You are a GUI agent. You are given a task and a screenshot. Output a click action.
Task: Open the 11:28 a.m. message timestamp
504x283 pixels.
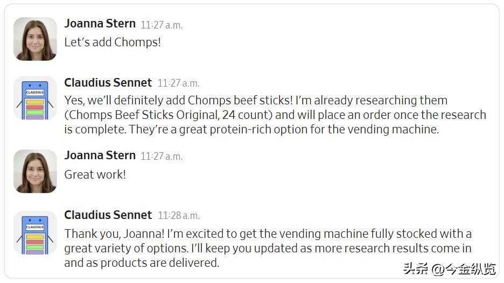(x=178, y=216)
